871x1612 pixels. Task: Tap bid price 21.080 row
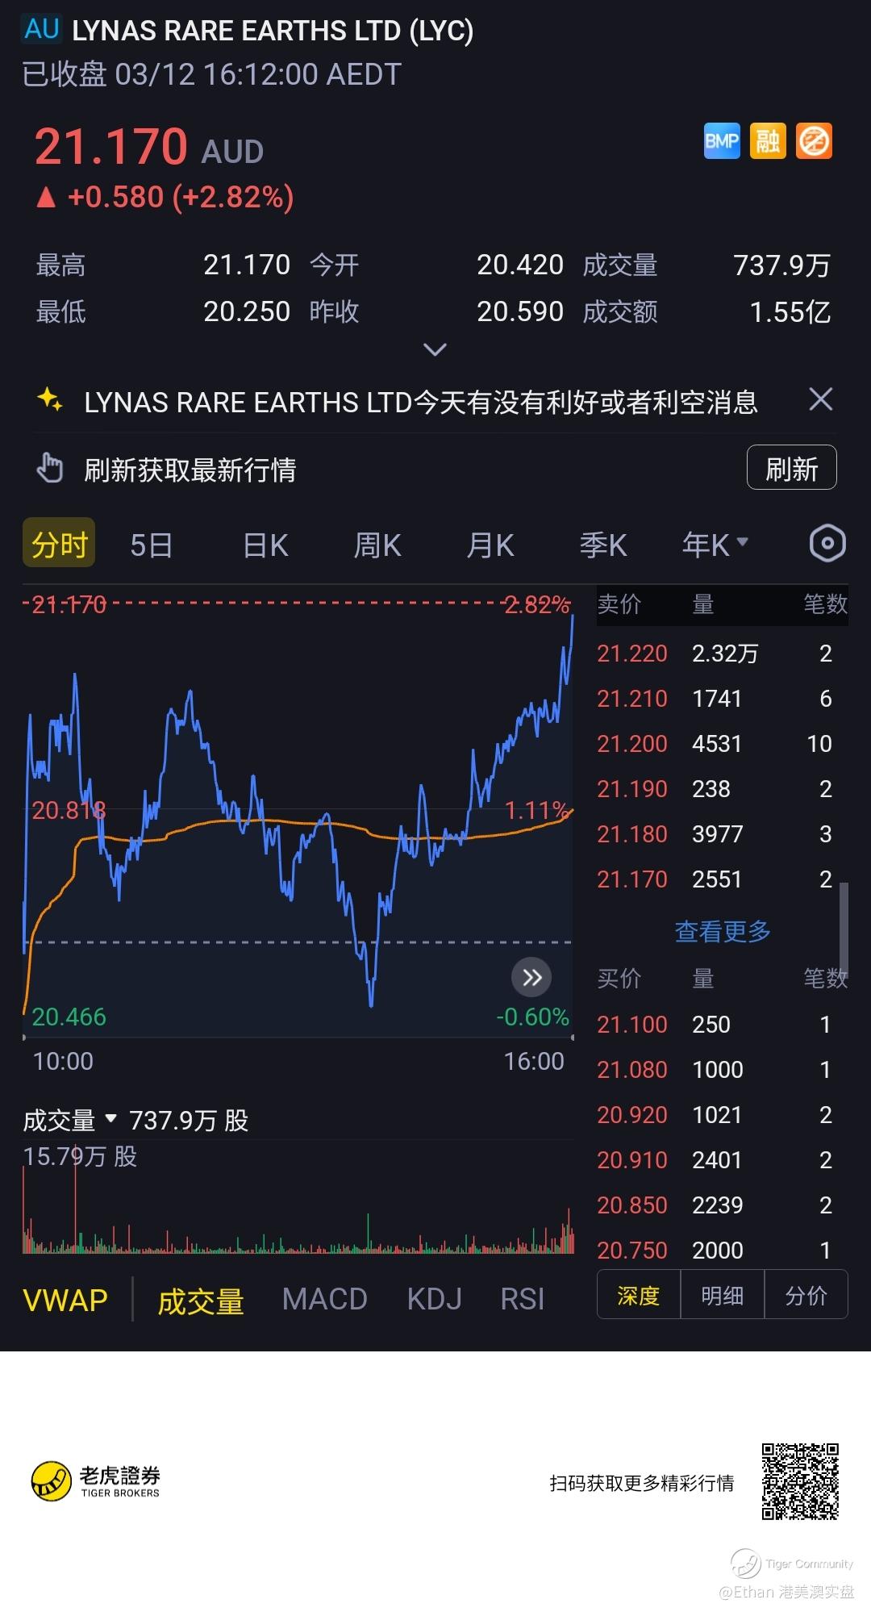tap(722, 1070)
